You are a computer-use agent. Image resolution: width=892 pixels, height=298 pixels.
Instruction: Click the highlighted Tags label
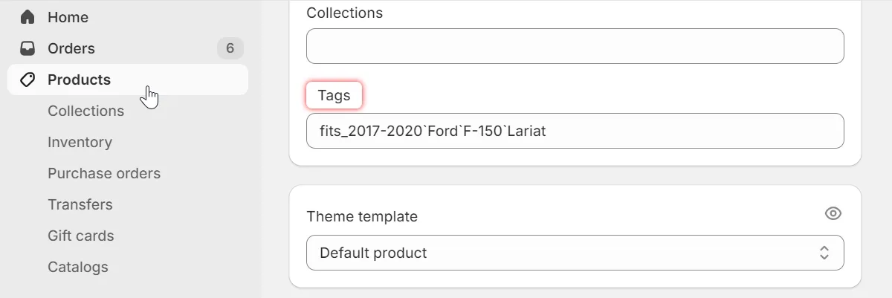pyautogui.click(x=334, y=95)
